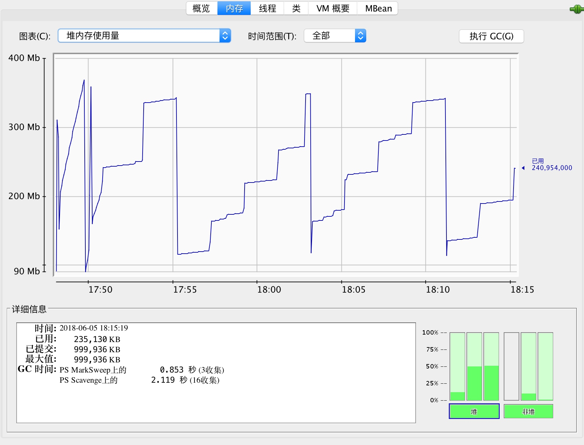Select the 堆 memory pool button
This screenshot has height=445, width=584.
pos(474,411)
